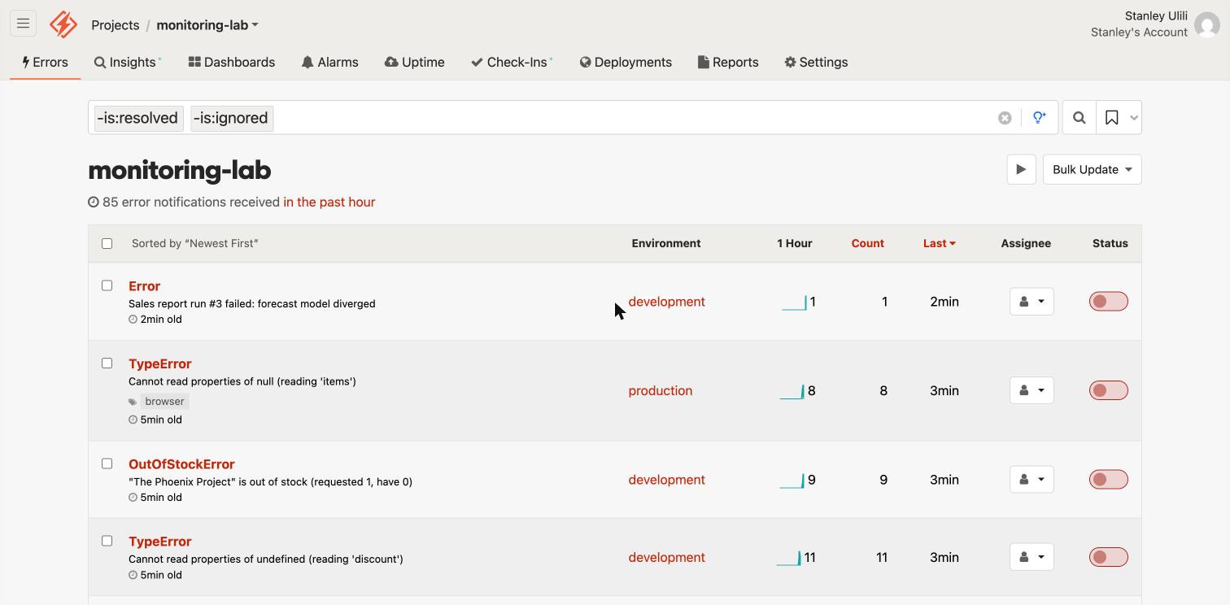This screenshot has height=605, width=1230.
Task: Open the Settings tab
Action: pyautogui.click(x=816, y=62)
